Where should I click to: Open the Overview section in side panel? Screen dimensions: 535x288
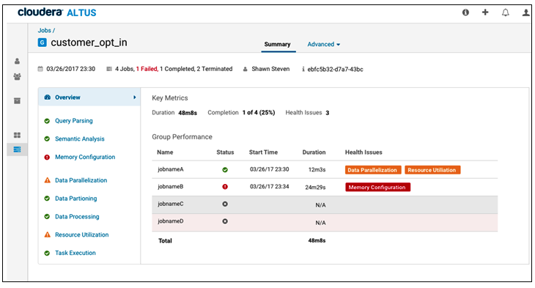(x=89, y=97)
